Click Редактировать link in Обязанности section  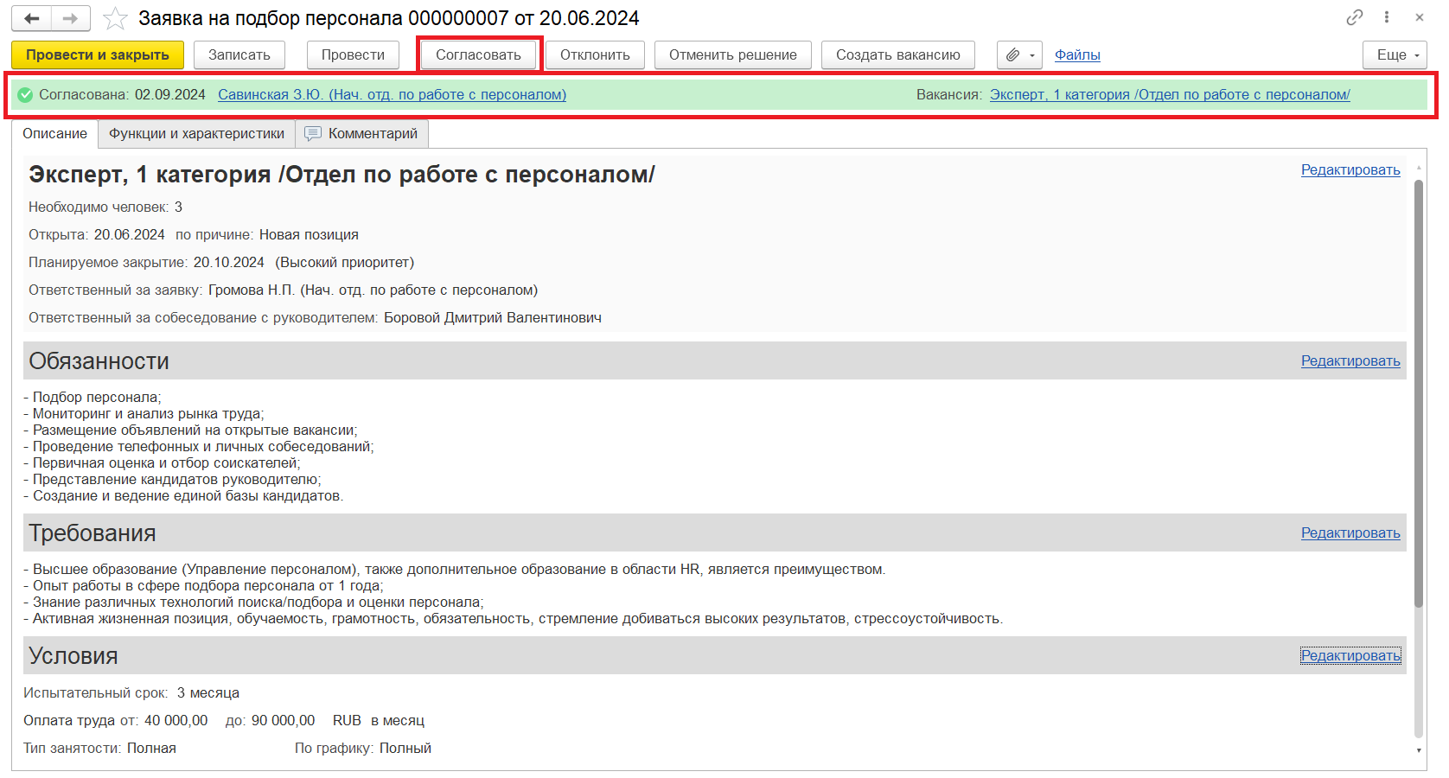tap(1350, 361)
